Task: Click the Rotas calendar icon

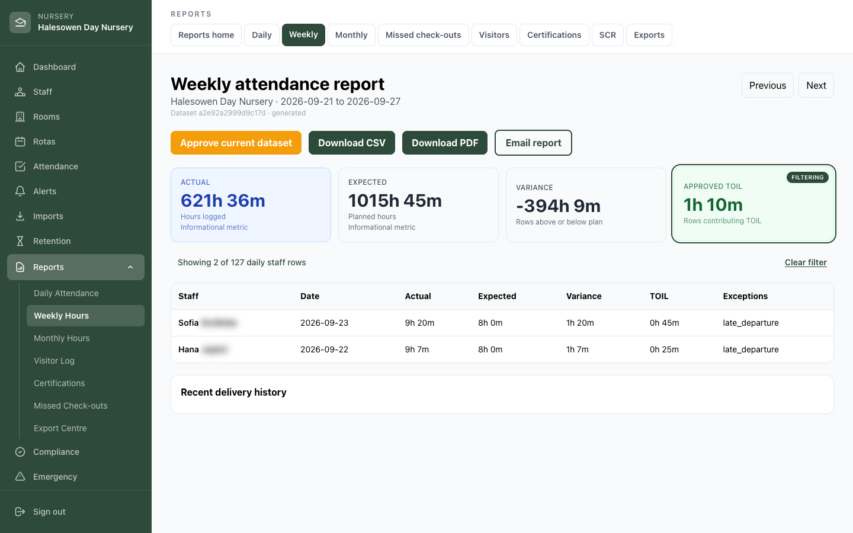Action: [20, 142]
